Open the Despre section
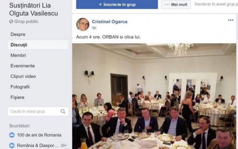The height and width of the screenshot is (149, 238). coord(18,34)
